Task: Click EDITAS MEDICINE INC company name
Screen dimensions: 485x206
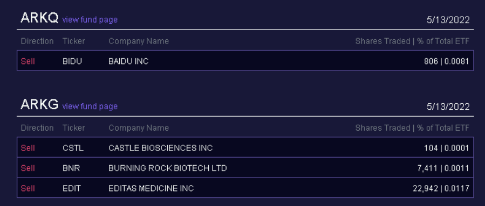Action: (151, 188)
